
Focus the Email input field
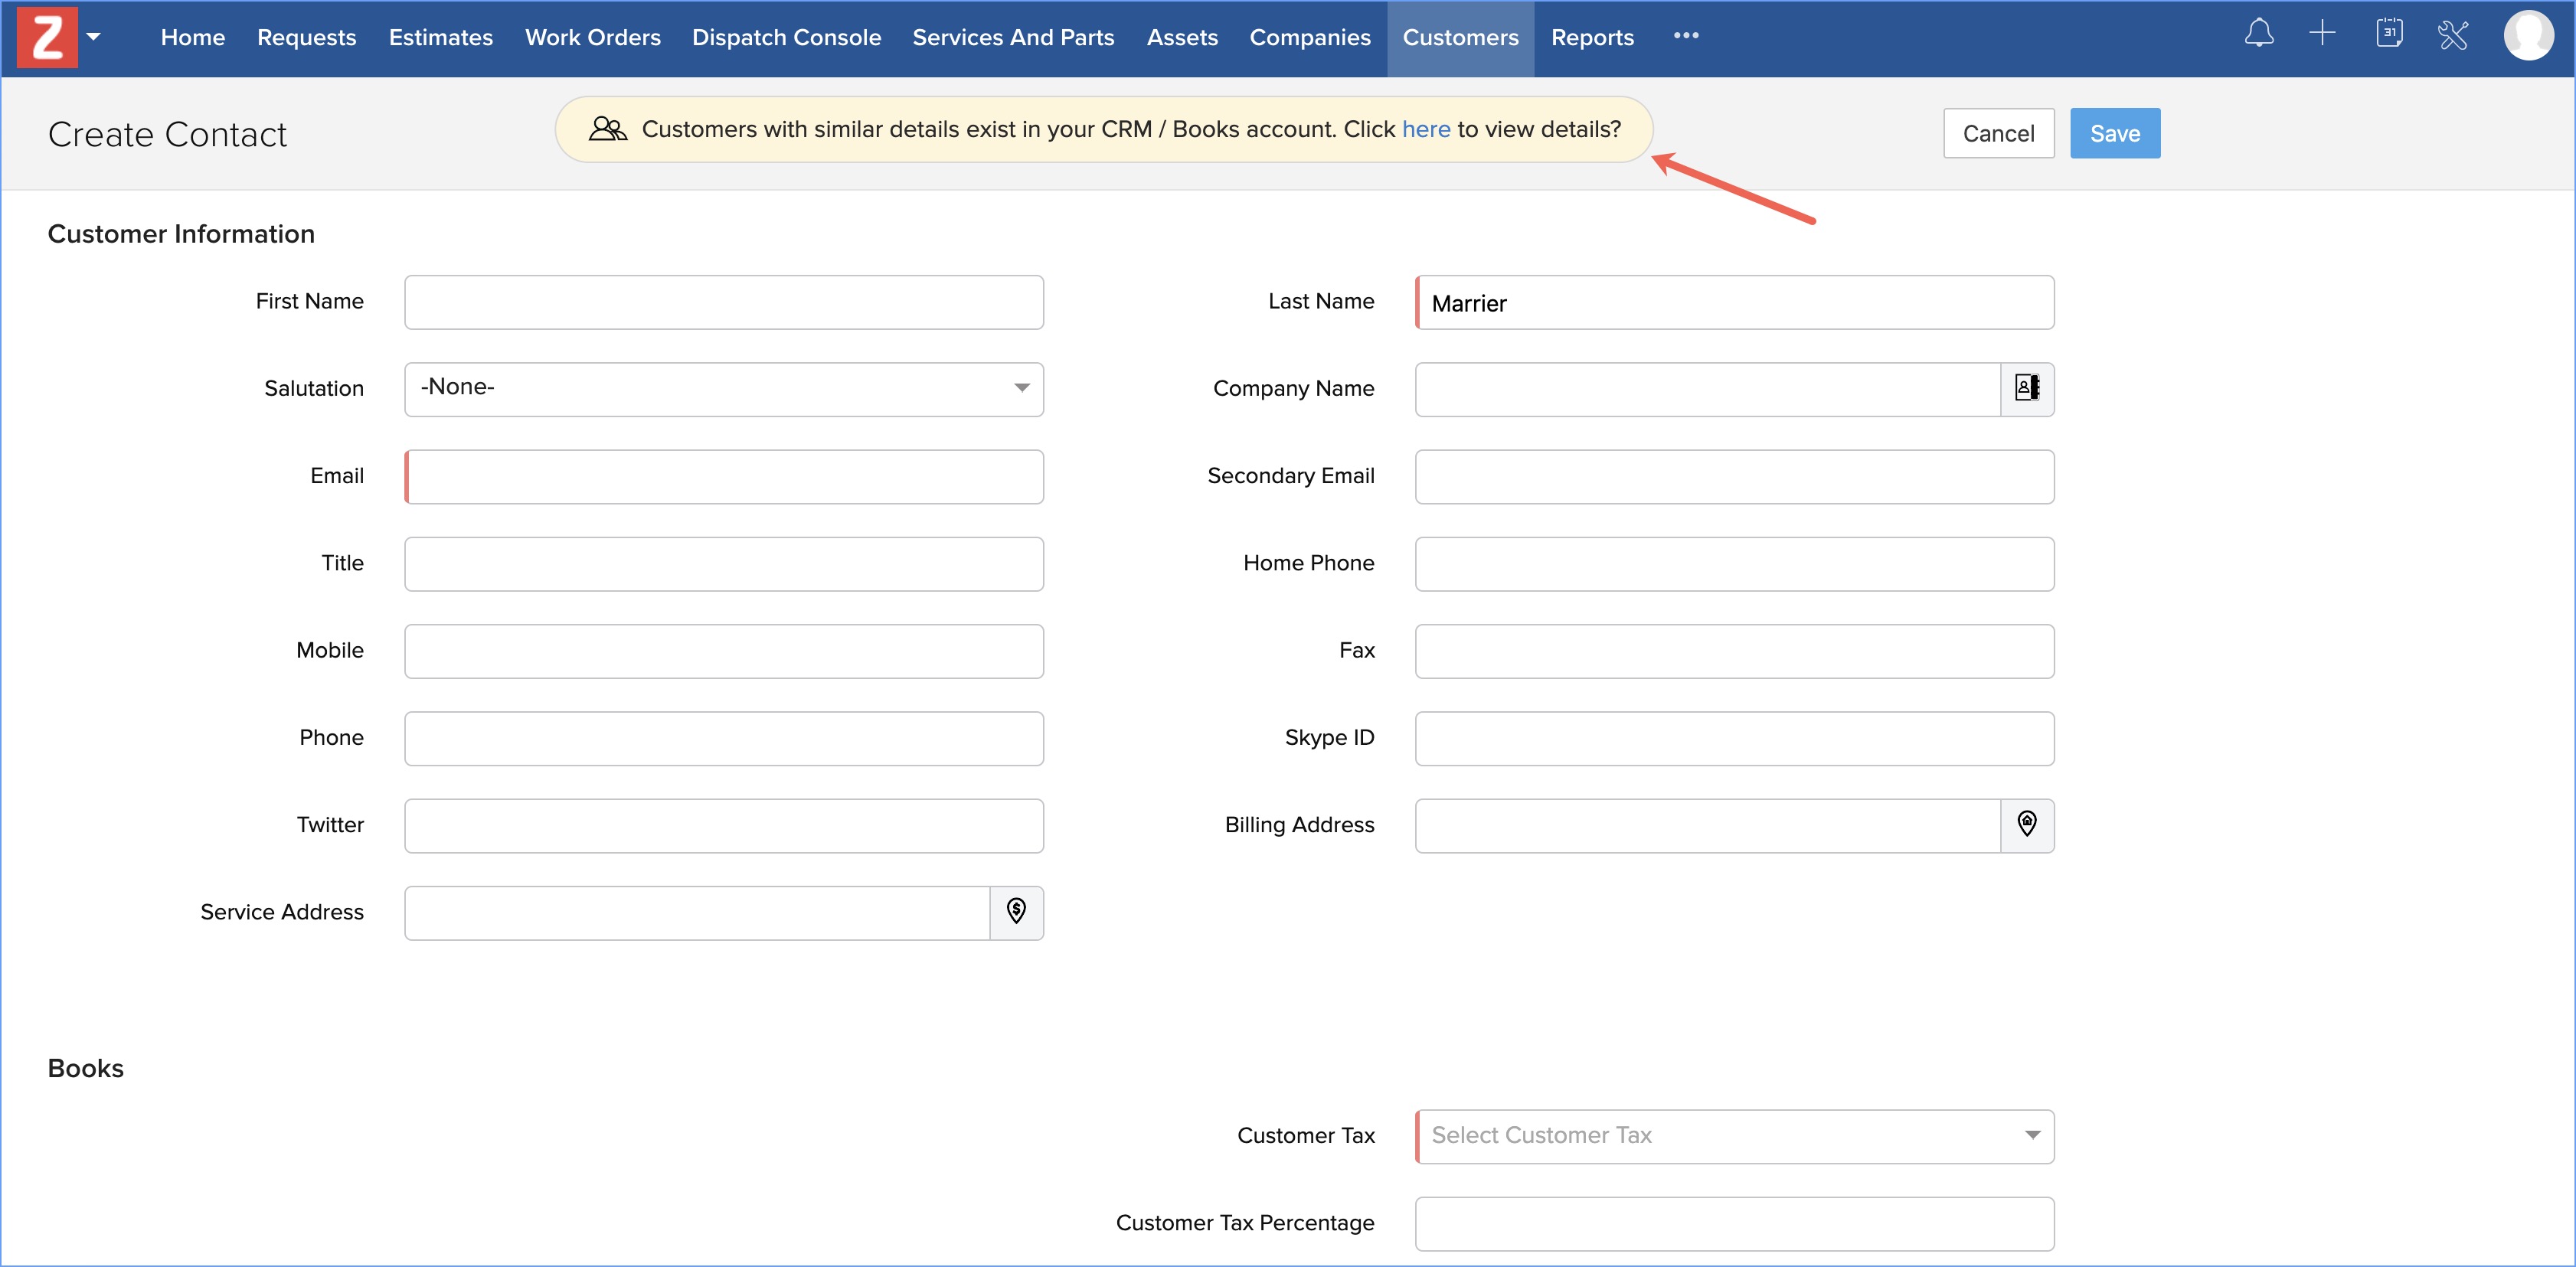tap(723, 477)
